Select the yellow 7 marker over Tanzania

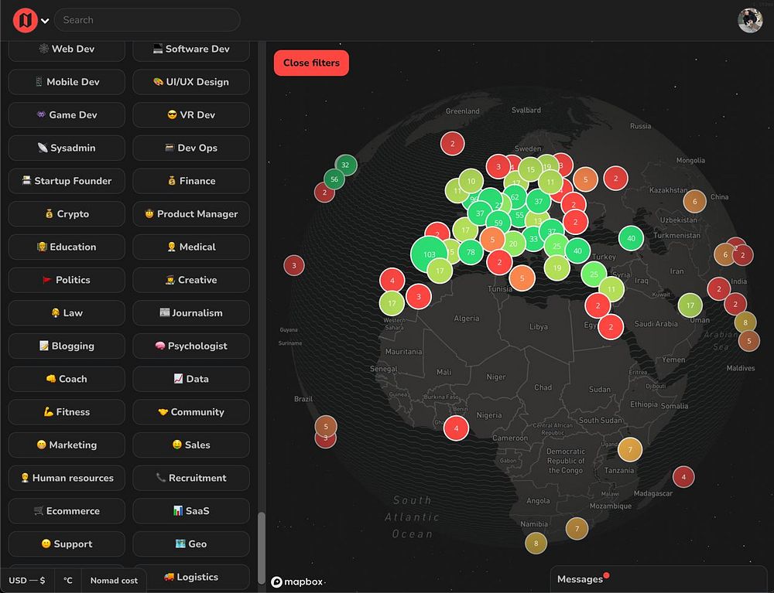(630, 449)
